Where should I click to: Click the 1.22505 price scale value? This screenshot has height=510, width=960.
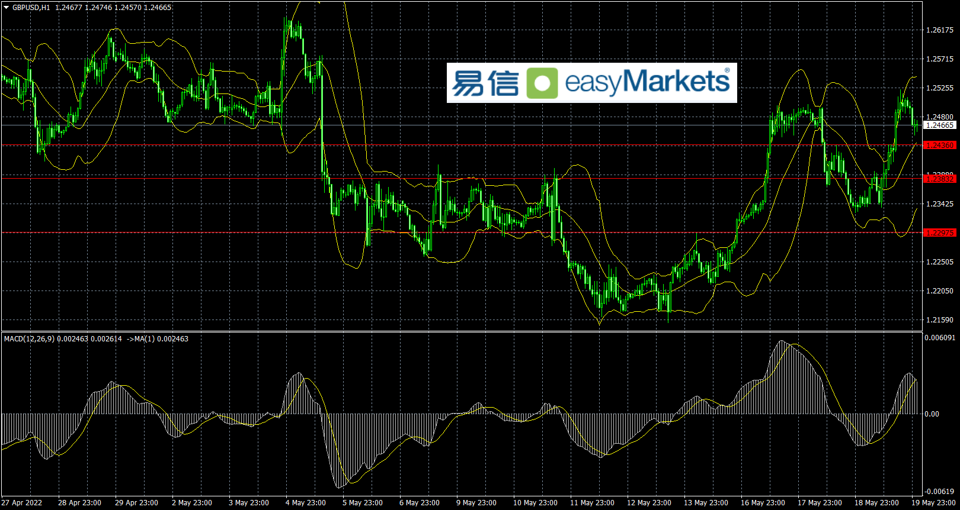(940, 262)
